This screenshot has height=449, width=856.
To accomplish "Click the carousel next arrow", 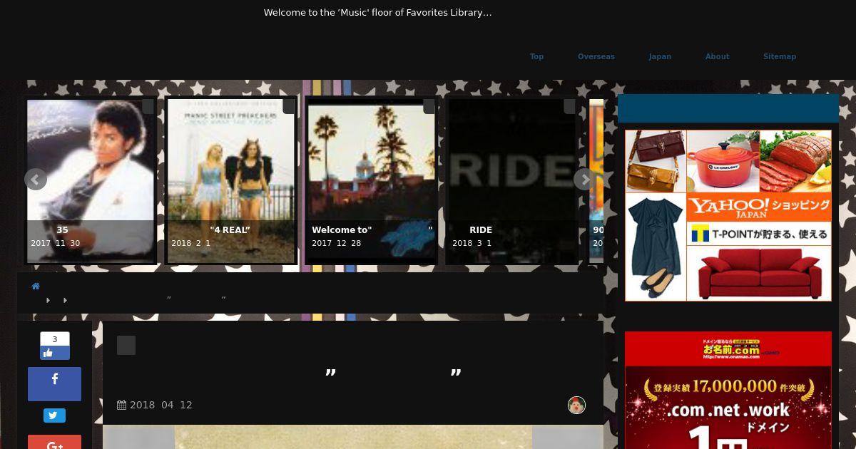I will coord(585,179).
